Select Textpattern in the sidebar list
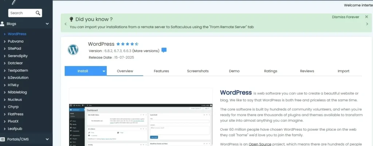 coord(17,70)
